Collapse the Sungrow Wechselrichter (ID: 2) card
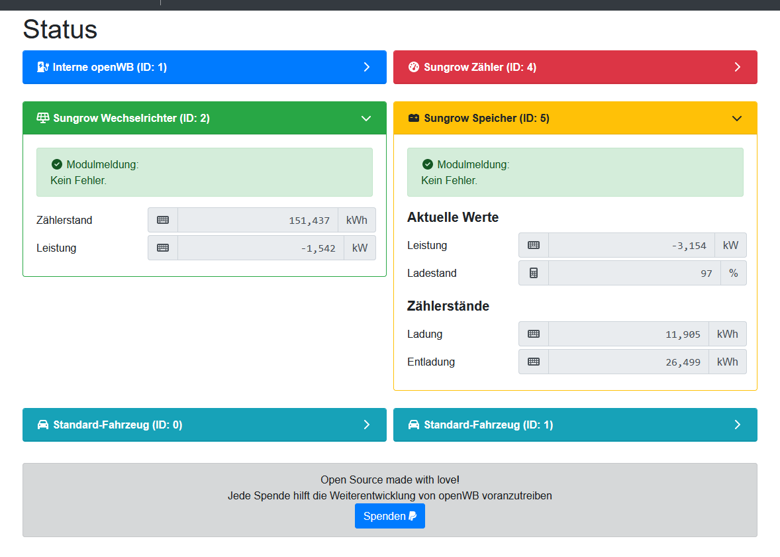 coord(366,119)
